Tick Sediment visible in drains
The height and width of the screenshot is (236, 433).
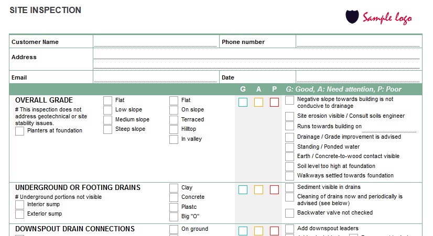click(x=289, y=187)
